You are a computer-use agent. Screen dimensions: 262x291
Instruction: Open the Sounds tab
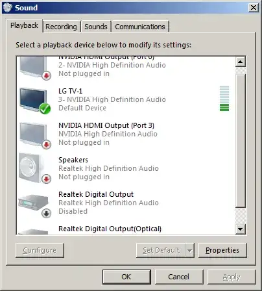coord(95,27)
